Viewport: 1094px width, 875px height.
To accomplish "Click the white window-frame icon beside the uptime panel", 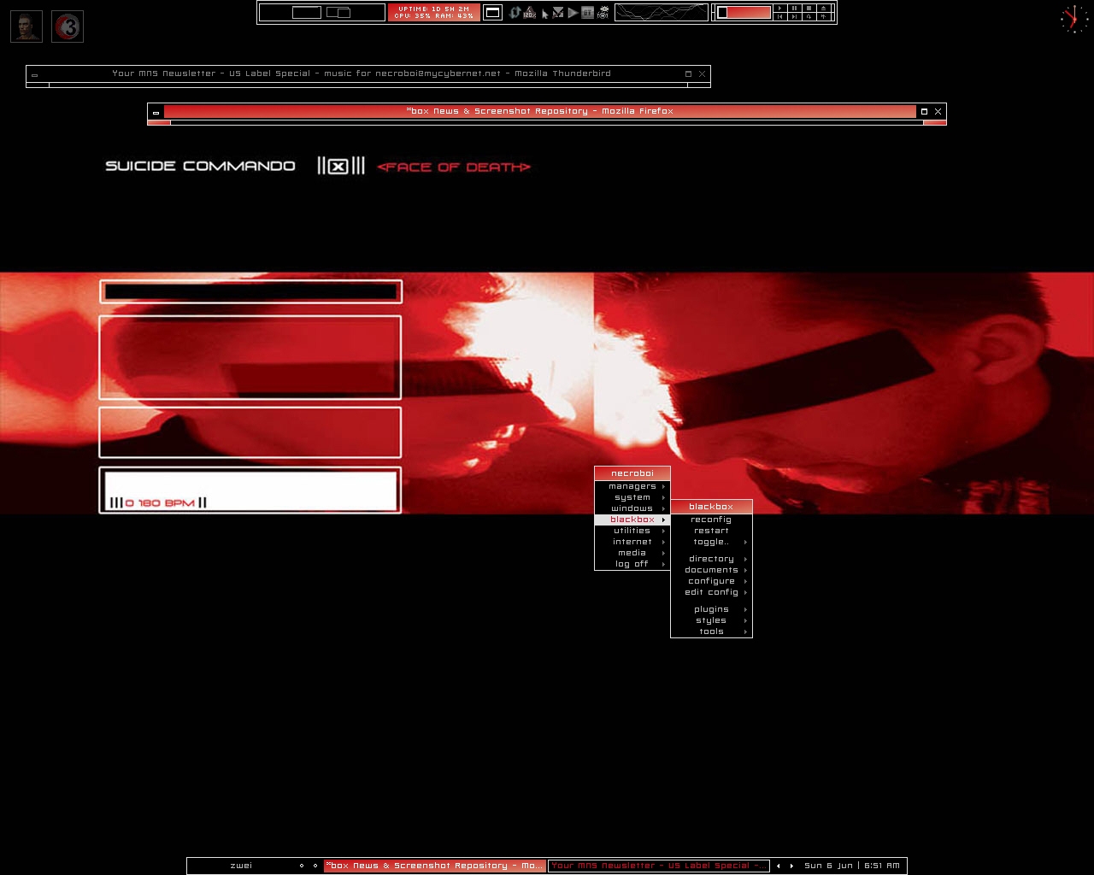I will (x=492, y=12).
